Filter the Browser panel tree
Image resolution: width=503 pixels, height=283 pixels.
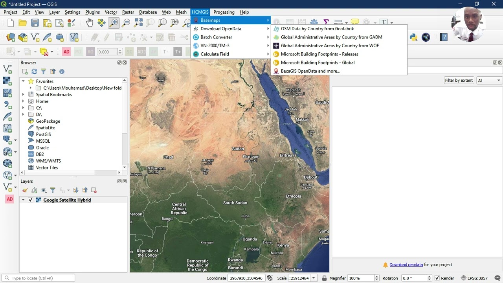tap(43, 72)
